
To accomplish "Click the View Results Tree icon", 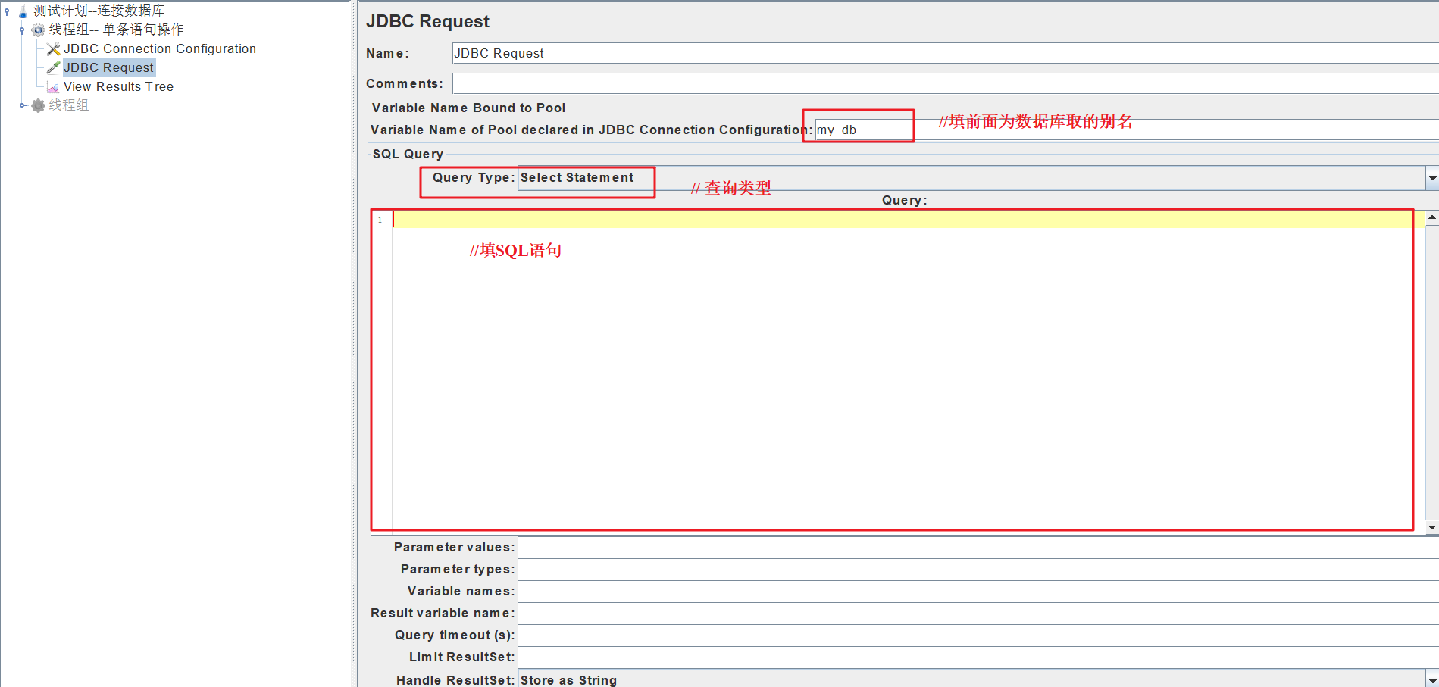I will [x=53, y=87].
